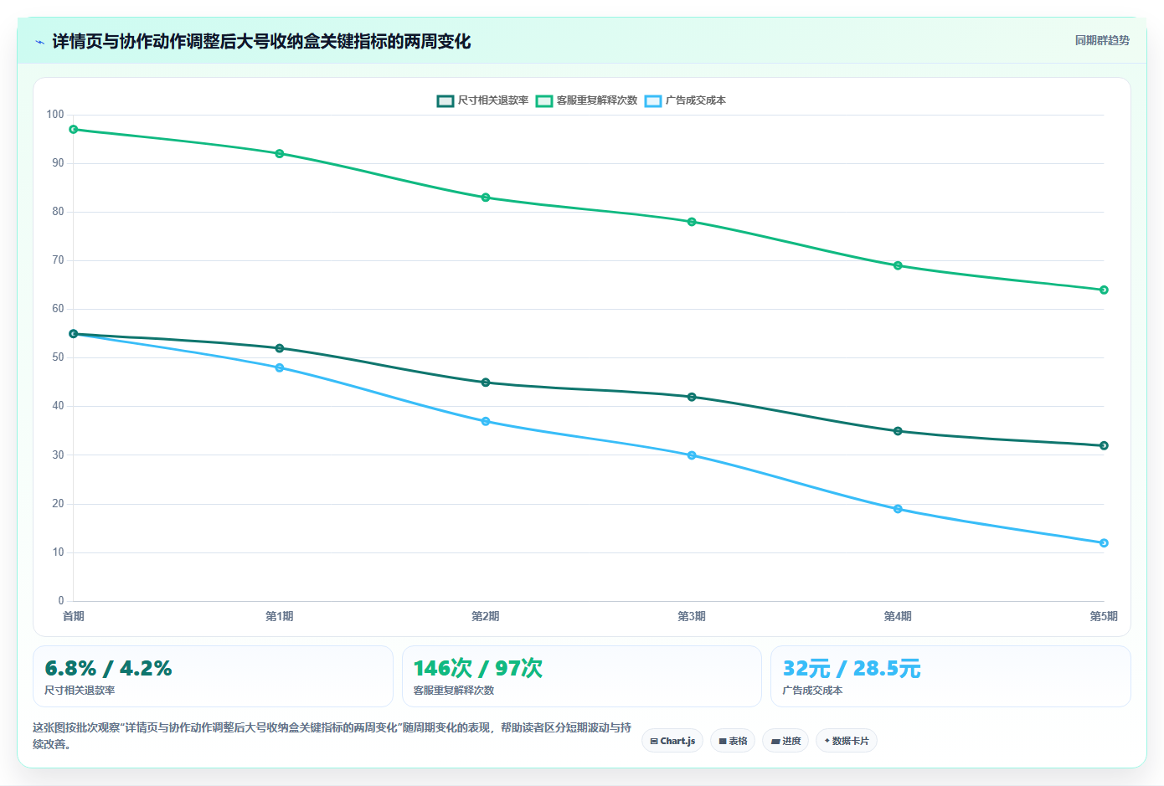
Task: Click the 尺寸相关退款率 point at 第3期
Action: click(692, 397)
